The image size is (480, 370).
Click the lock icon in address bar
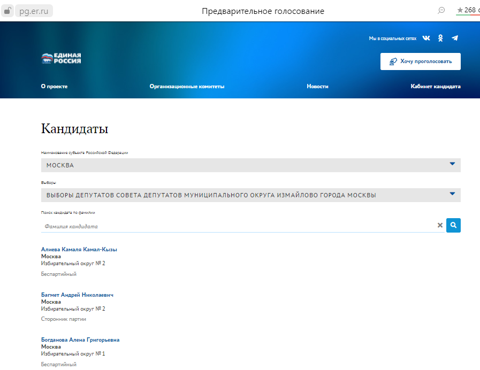(7, 11)
